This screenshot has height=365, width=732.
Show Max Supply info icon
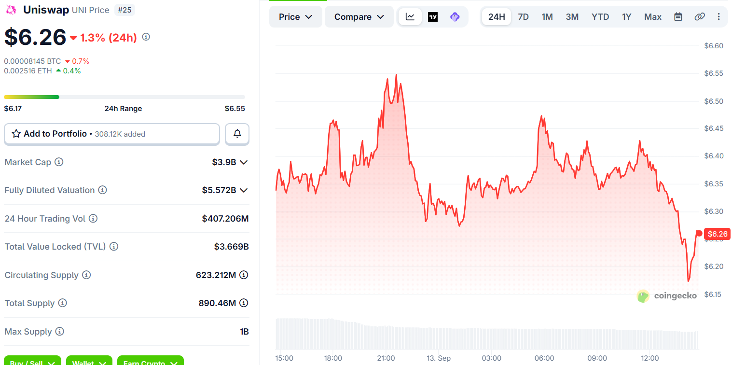(60, 332)
